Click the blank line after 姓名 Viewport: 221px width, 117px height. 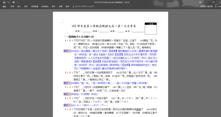click(138, 31)
